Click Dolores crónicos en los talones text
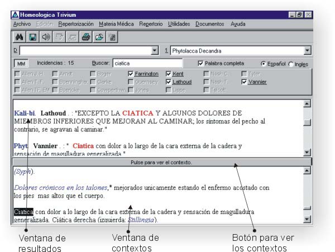The image size is (335, 252). (x=60, y=188)
